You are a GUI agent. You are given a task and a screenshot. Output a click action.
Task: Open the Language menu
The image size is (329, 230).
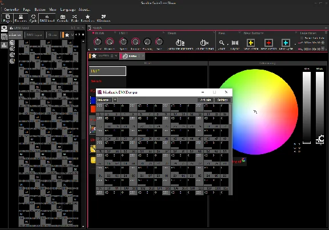pos(68,10)
